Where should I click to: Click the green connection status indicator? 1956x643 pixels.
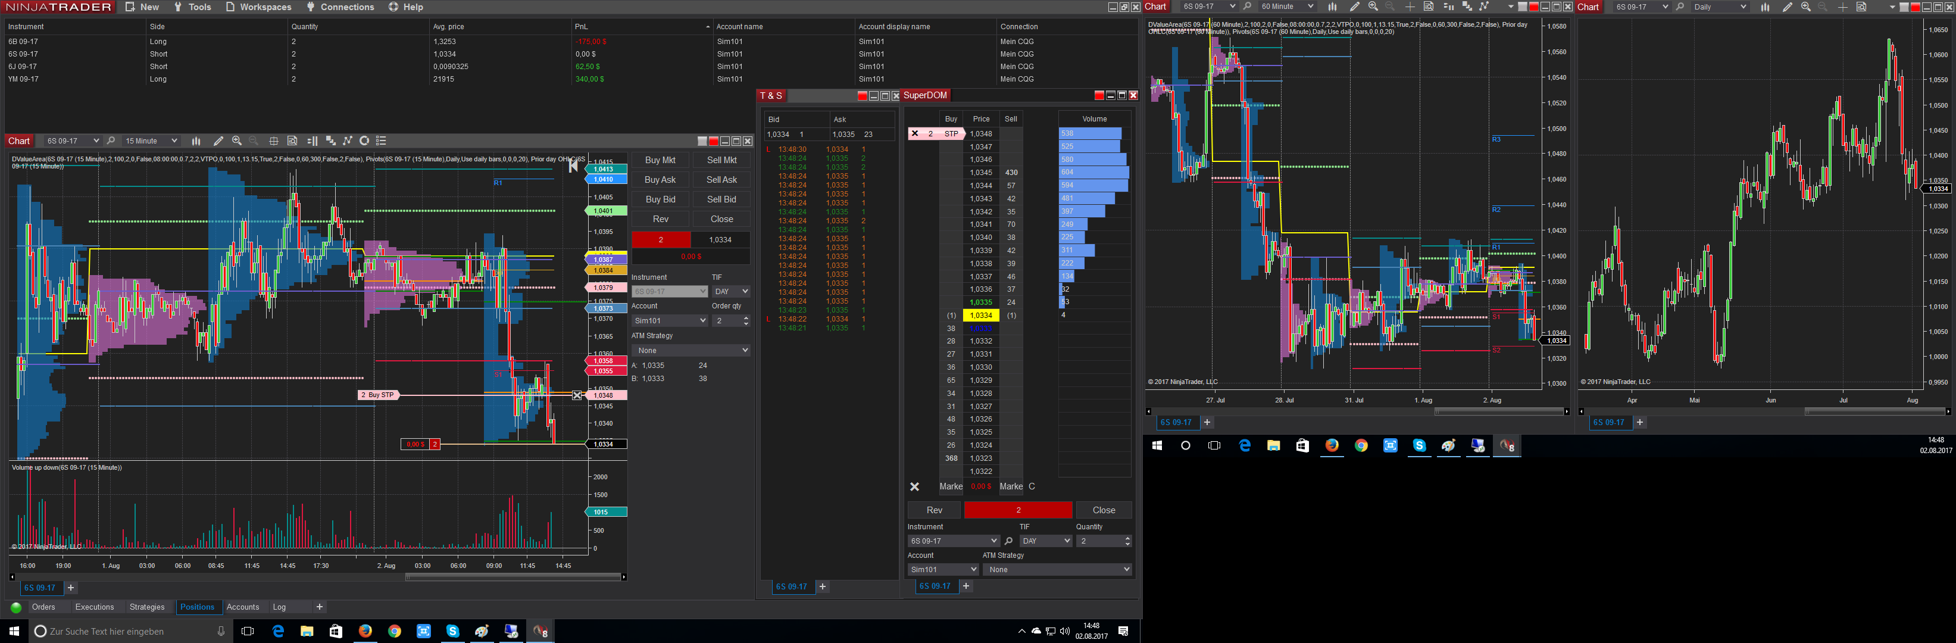16,607
